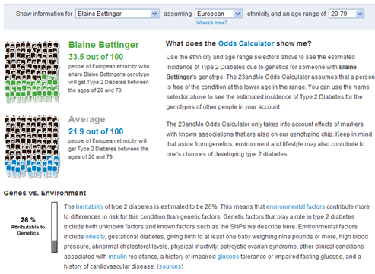Click the "Attributable to Genetics" label

click(28, 230)
